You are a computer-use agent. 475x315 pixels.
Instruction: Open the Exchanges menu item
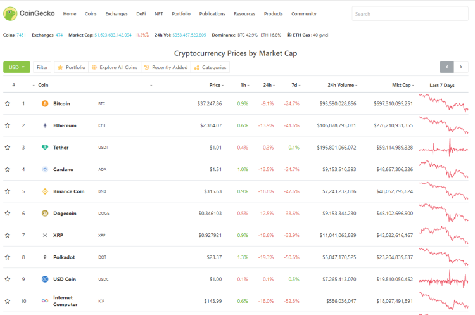(x=117, y=14)
